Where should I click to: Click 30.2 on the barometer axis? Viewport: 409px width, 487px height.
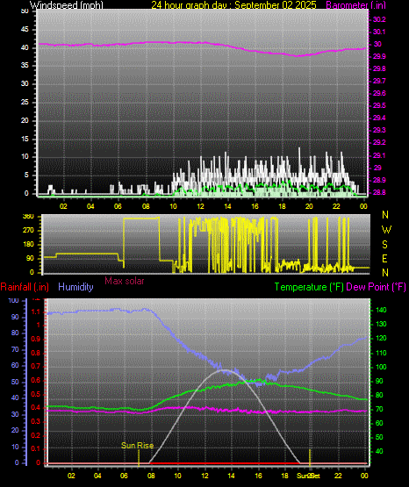[x=379, y=19]
